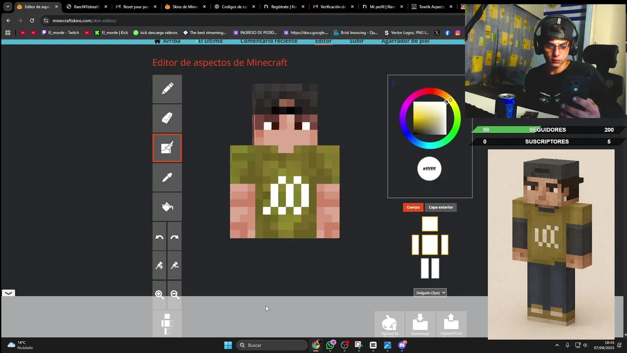Open the Chrome apps grid in bookmarks bar
This screenshot has height=353, width=627.
tap(7, 33)
